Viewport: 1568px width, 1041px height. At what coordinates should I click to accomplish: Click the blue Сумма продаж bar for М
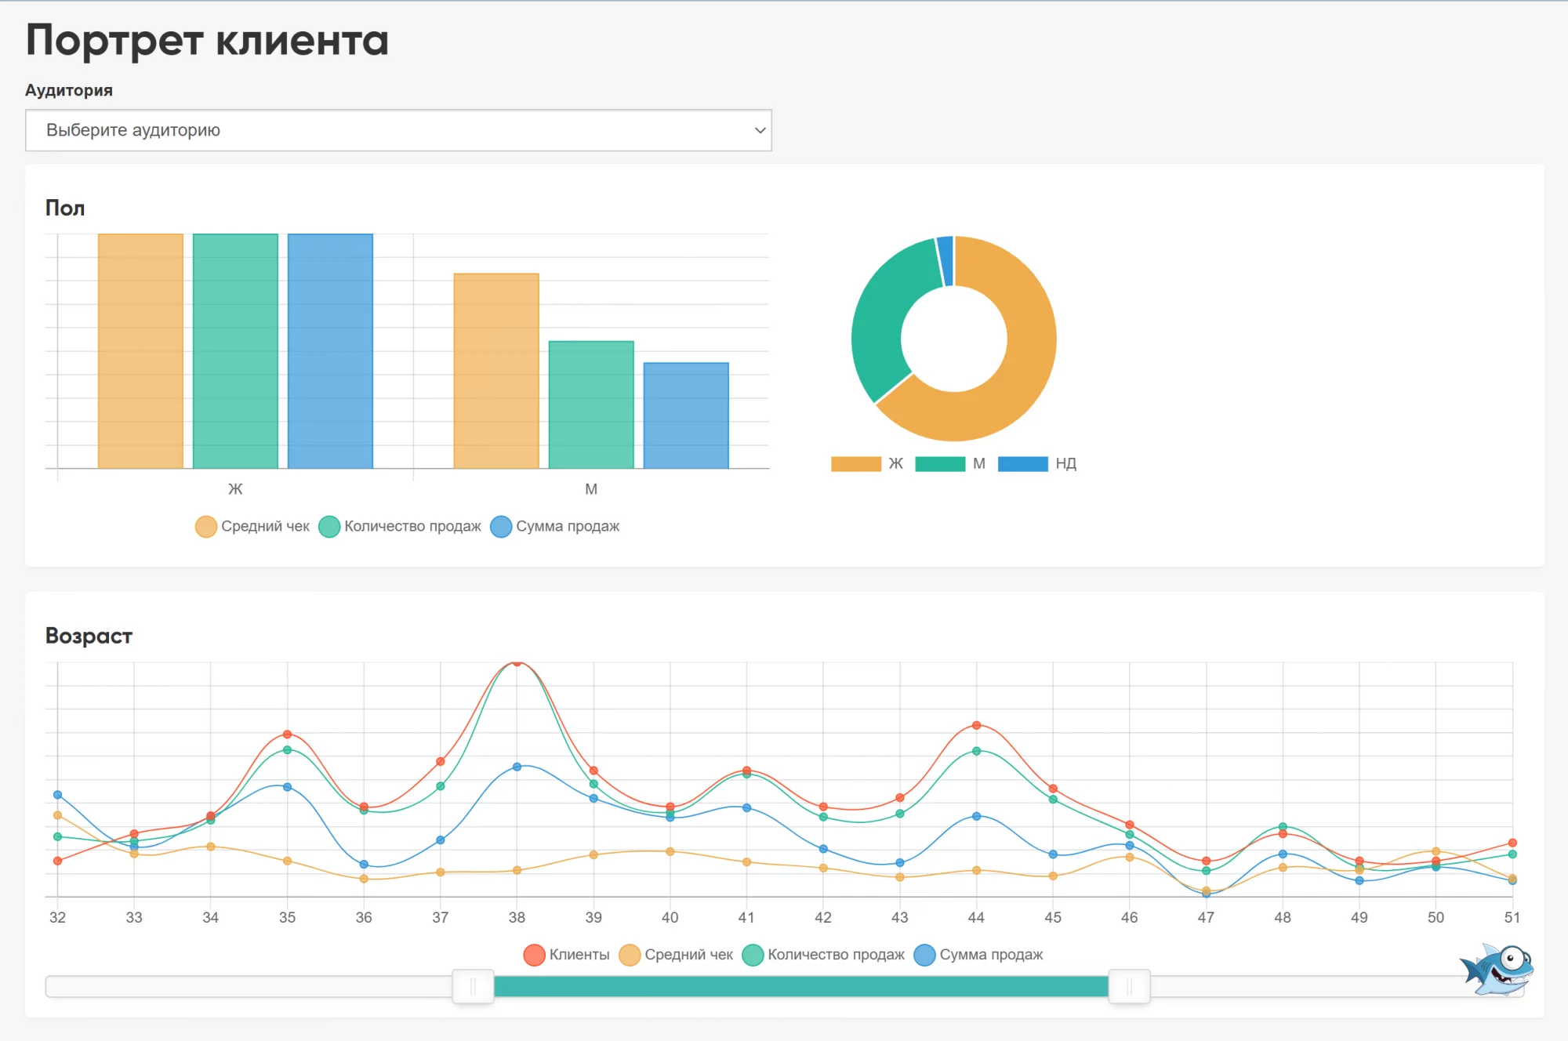coord(686,415)
